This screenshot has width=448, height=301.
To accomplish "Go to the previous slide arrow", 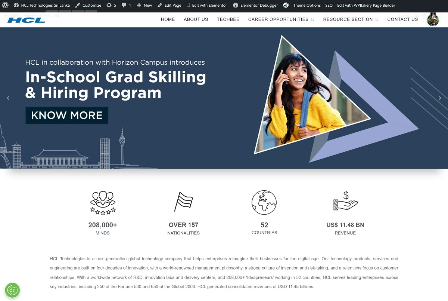I will 8,98.
